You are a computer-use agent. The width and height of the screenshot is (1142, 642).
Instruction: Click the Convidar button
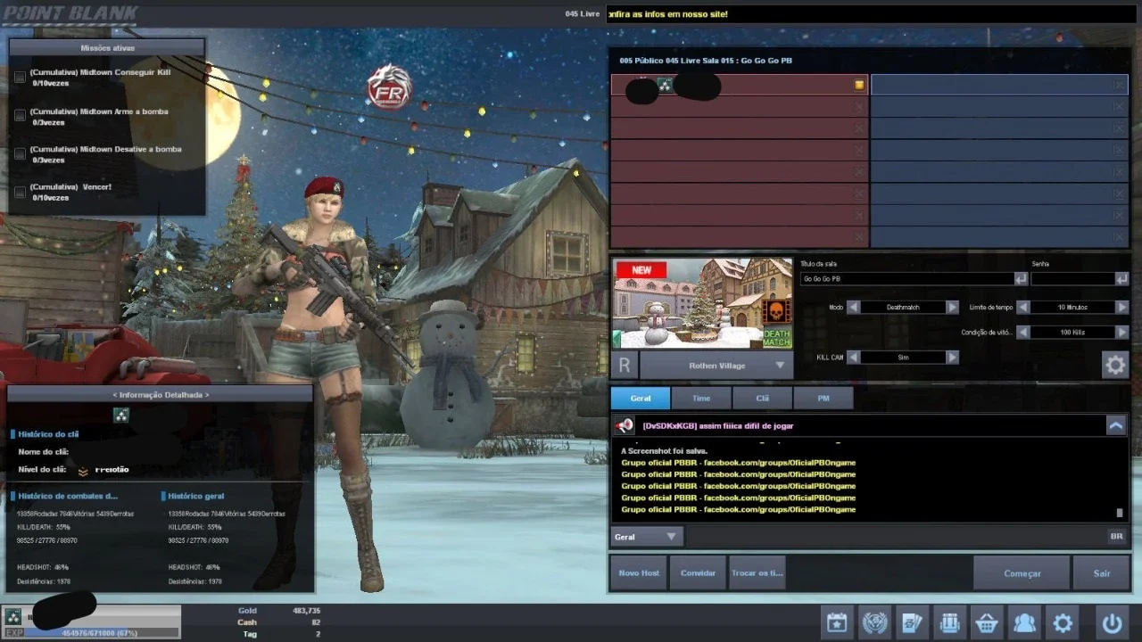coord(698,572)
